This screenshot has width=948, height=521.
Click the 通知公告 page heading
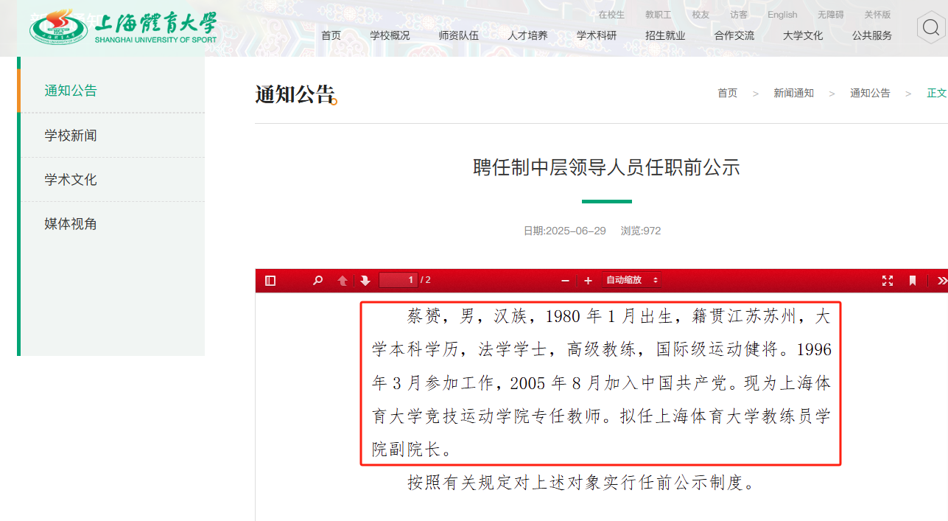tap(295, 94)
